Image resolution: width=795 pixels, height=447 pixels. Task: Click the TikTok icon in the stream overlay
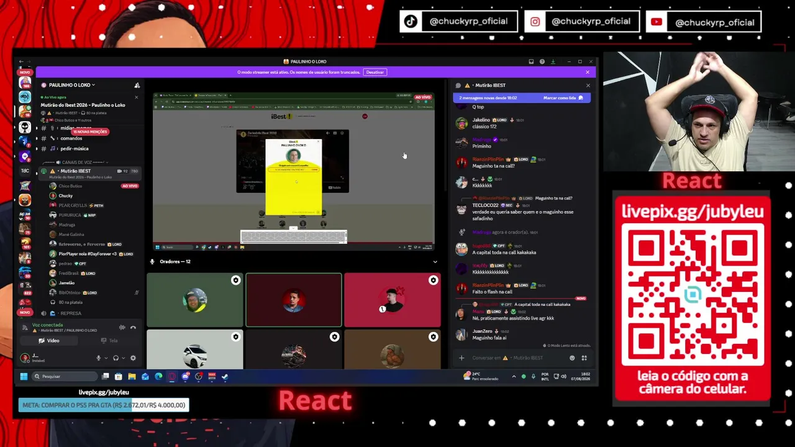point(411,22)
